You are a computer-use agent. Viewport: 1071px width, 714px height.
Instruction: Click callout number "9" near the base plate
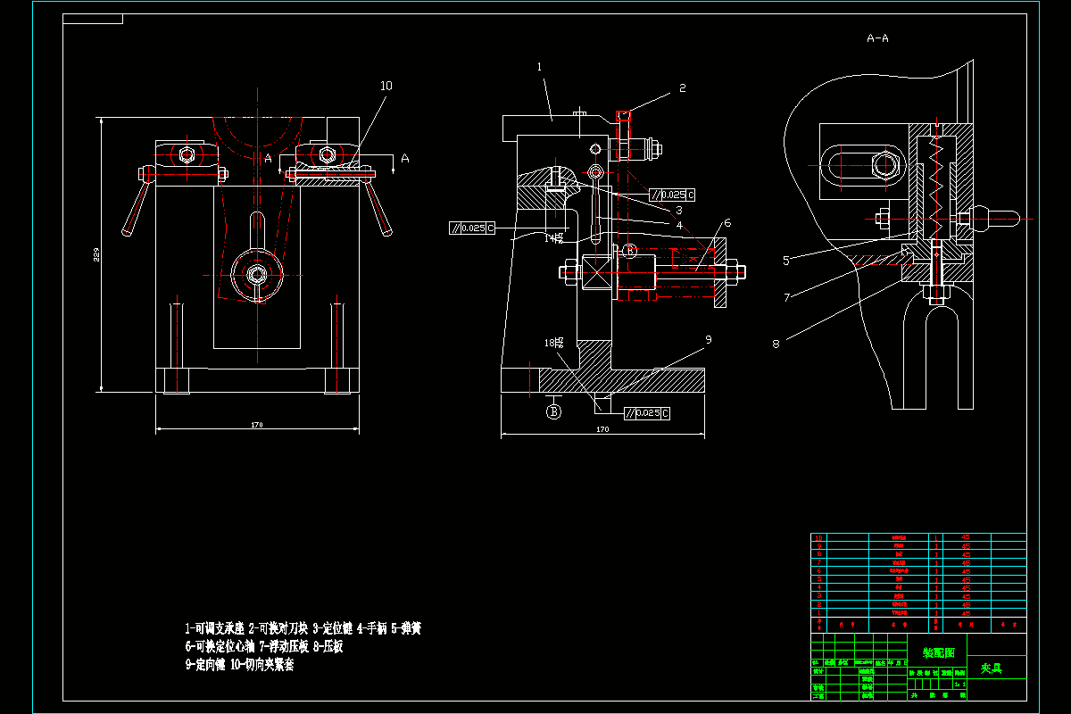coord(709,339)
